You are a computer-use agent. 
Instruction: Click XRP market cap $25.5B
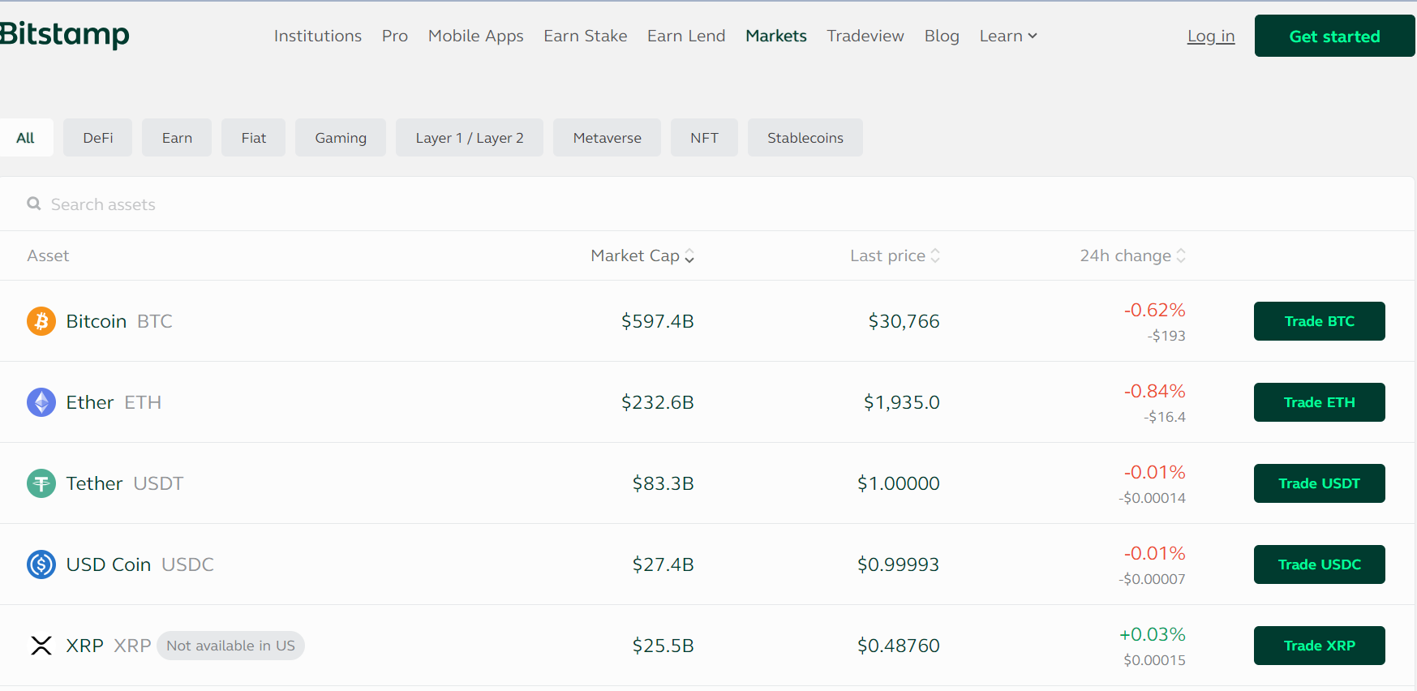point(663,646)
